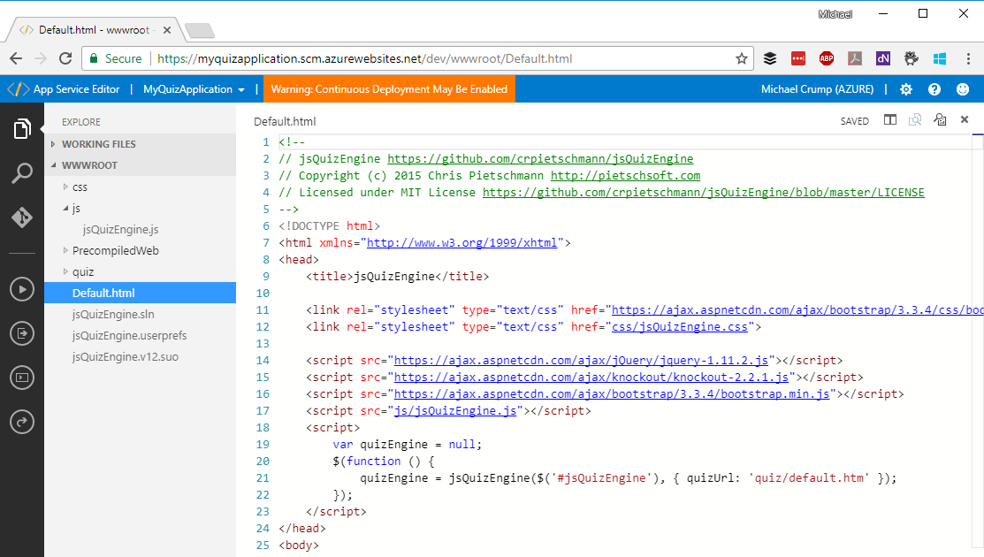Collapse the js folder
This screenshot has width=984, height=557.
pyautogui.click(x=65, y=209)
